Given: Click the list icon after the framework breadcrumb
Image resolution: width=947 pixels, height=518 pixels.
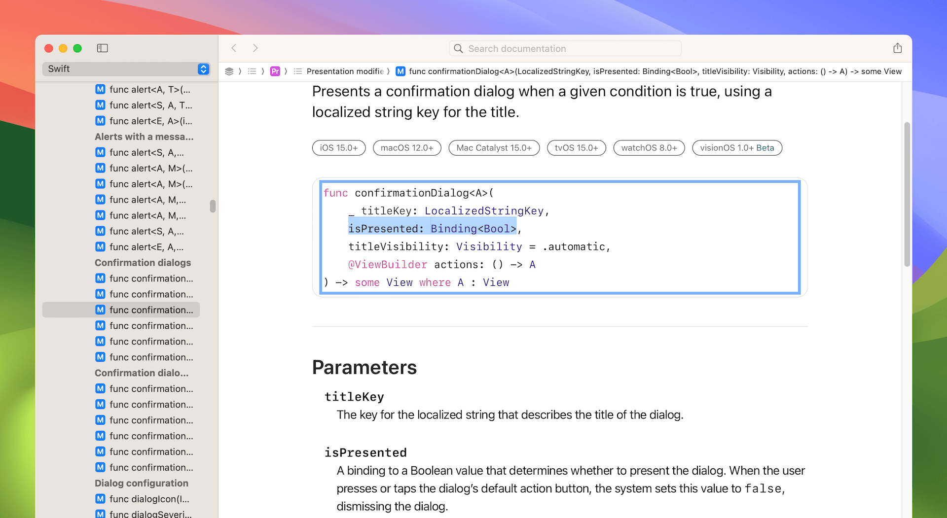Looking at the screenshot, I should point(253,71).
